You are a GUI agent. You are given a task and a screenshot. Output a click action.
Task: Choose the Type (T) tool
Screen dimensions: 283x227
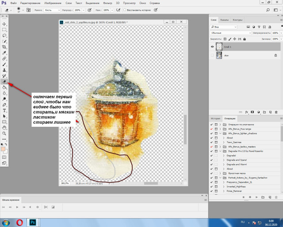[x=4, y=110]
